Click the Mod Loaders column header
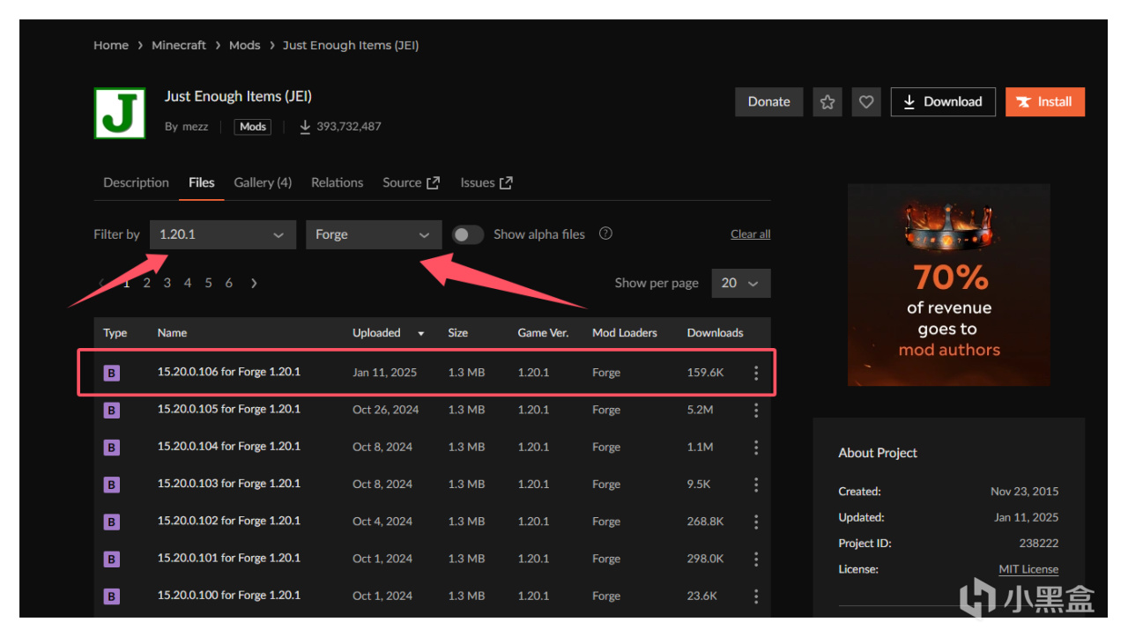Screen dimensions: 1128x637 625,333
